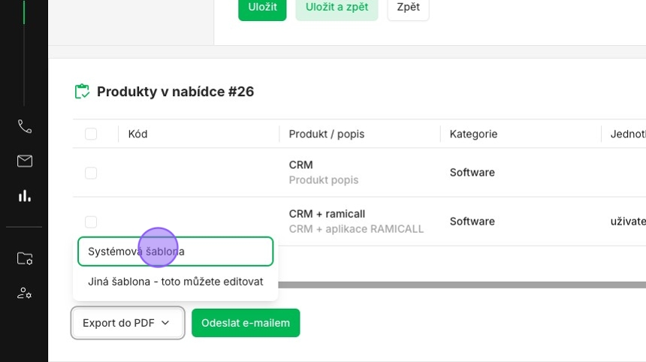The height and width of the screenshot is (362, 646).
Task: Sort by the Kód column header
Action: pos(137,134)
